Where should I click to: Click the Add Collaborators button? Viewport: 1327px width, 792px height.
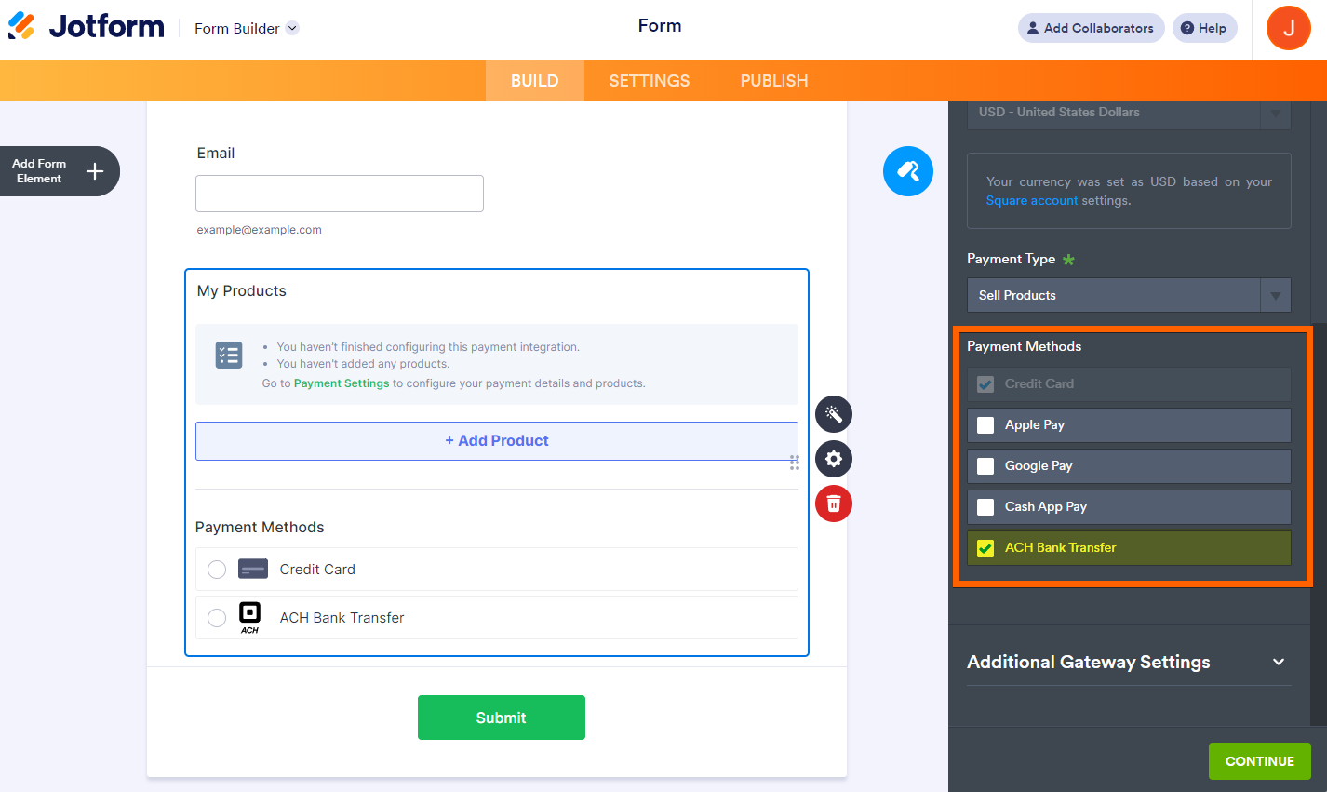click(x=1091, y=28)
